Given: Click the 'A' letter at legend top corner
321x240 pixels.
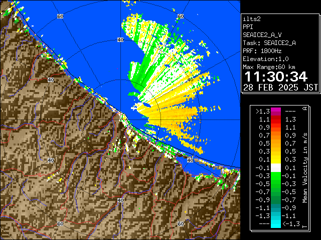Looking at the screenshot, I should [x=305, y=108].
